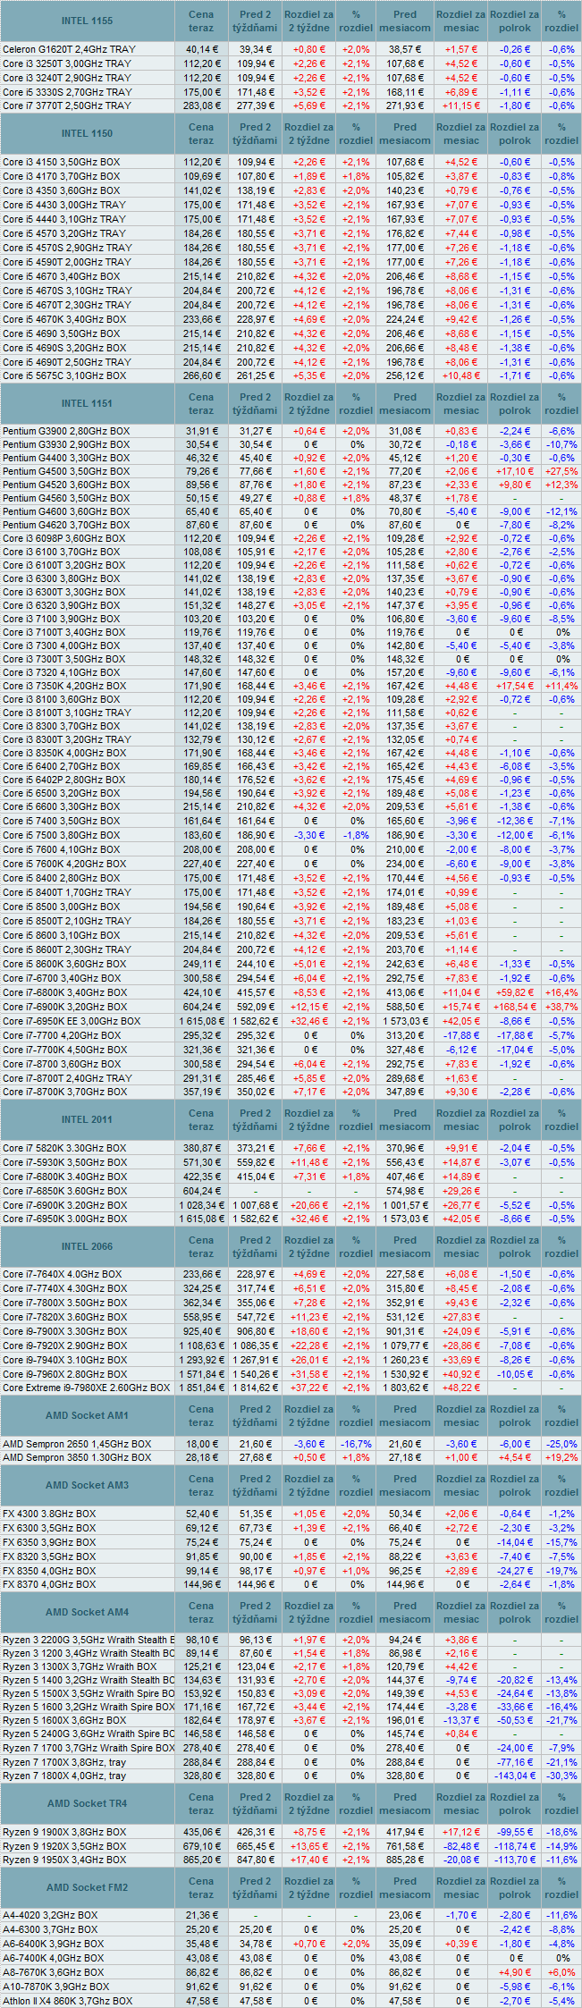Click the AMD Socket AM3 header
This screenshot has height=2008, width=582.
[x=88, y=1485]
